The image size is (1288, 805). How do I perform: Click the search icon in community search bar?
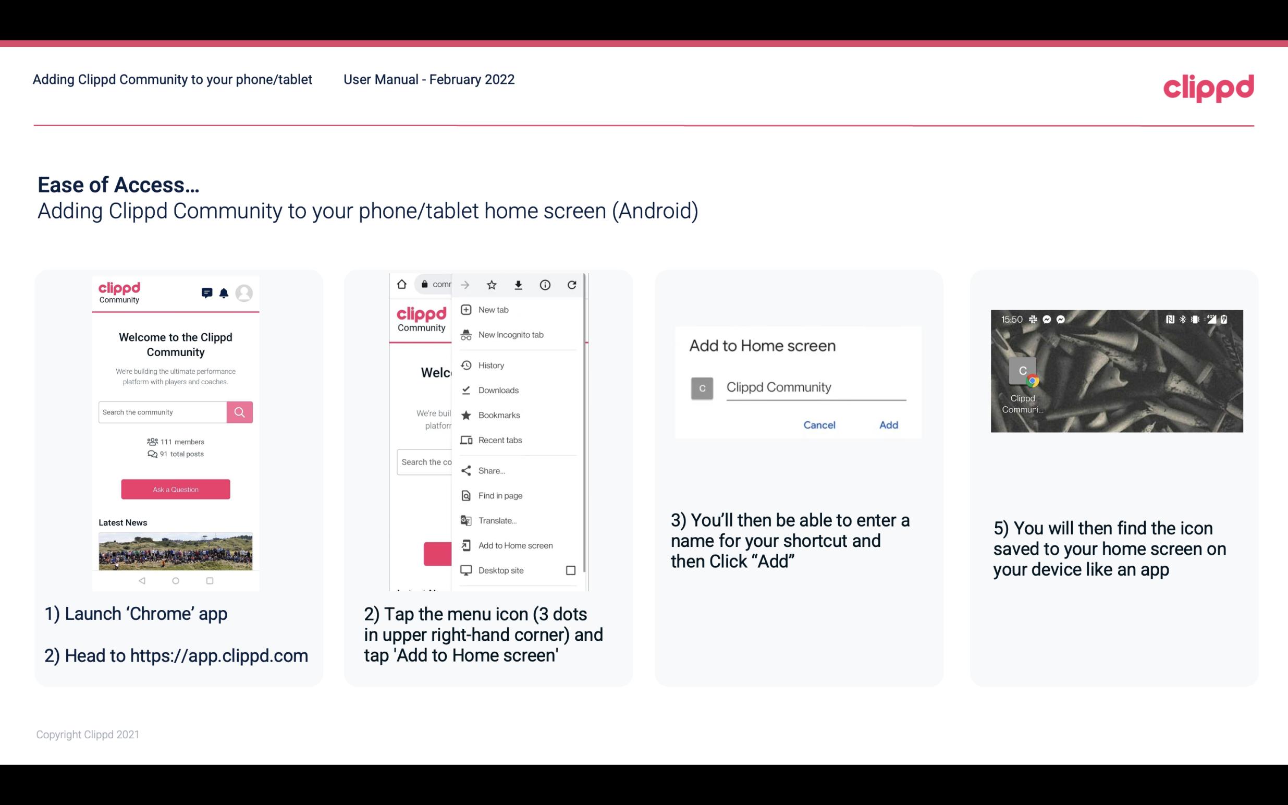coord(239,412)
